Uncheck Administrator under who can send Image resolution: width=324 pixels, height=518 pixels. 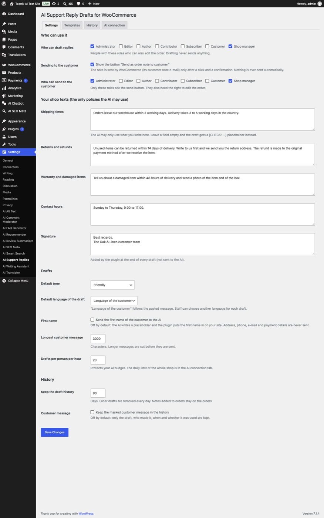pos(92,81)
